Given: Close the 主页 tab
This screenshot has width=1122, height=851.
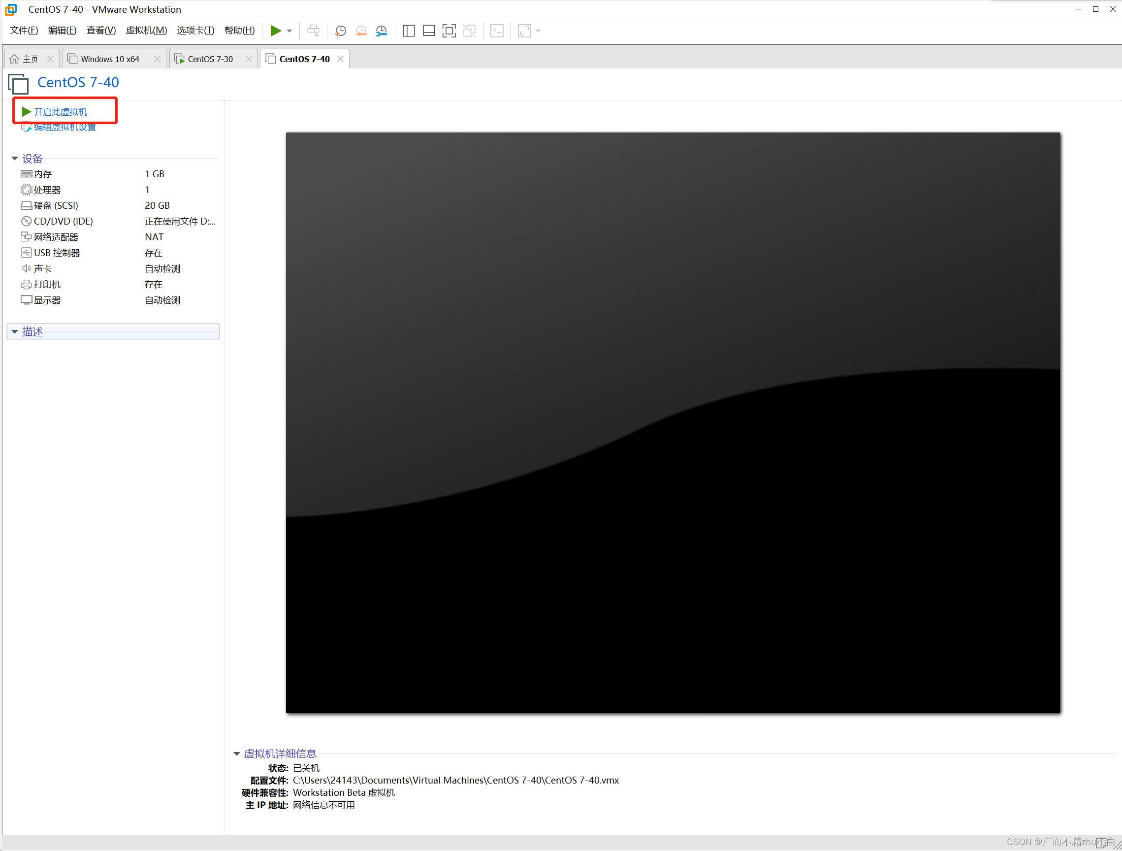Looking at the screenshot, I should coord(50,59).
